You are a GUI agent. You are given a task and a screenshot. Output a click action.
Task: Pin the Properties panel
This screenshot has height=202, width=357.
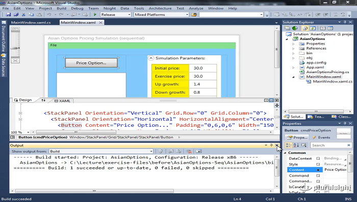[x=345, y=123]
